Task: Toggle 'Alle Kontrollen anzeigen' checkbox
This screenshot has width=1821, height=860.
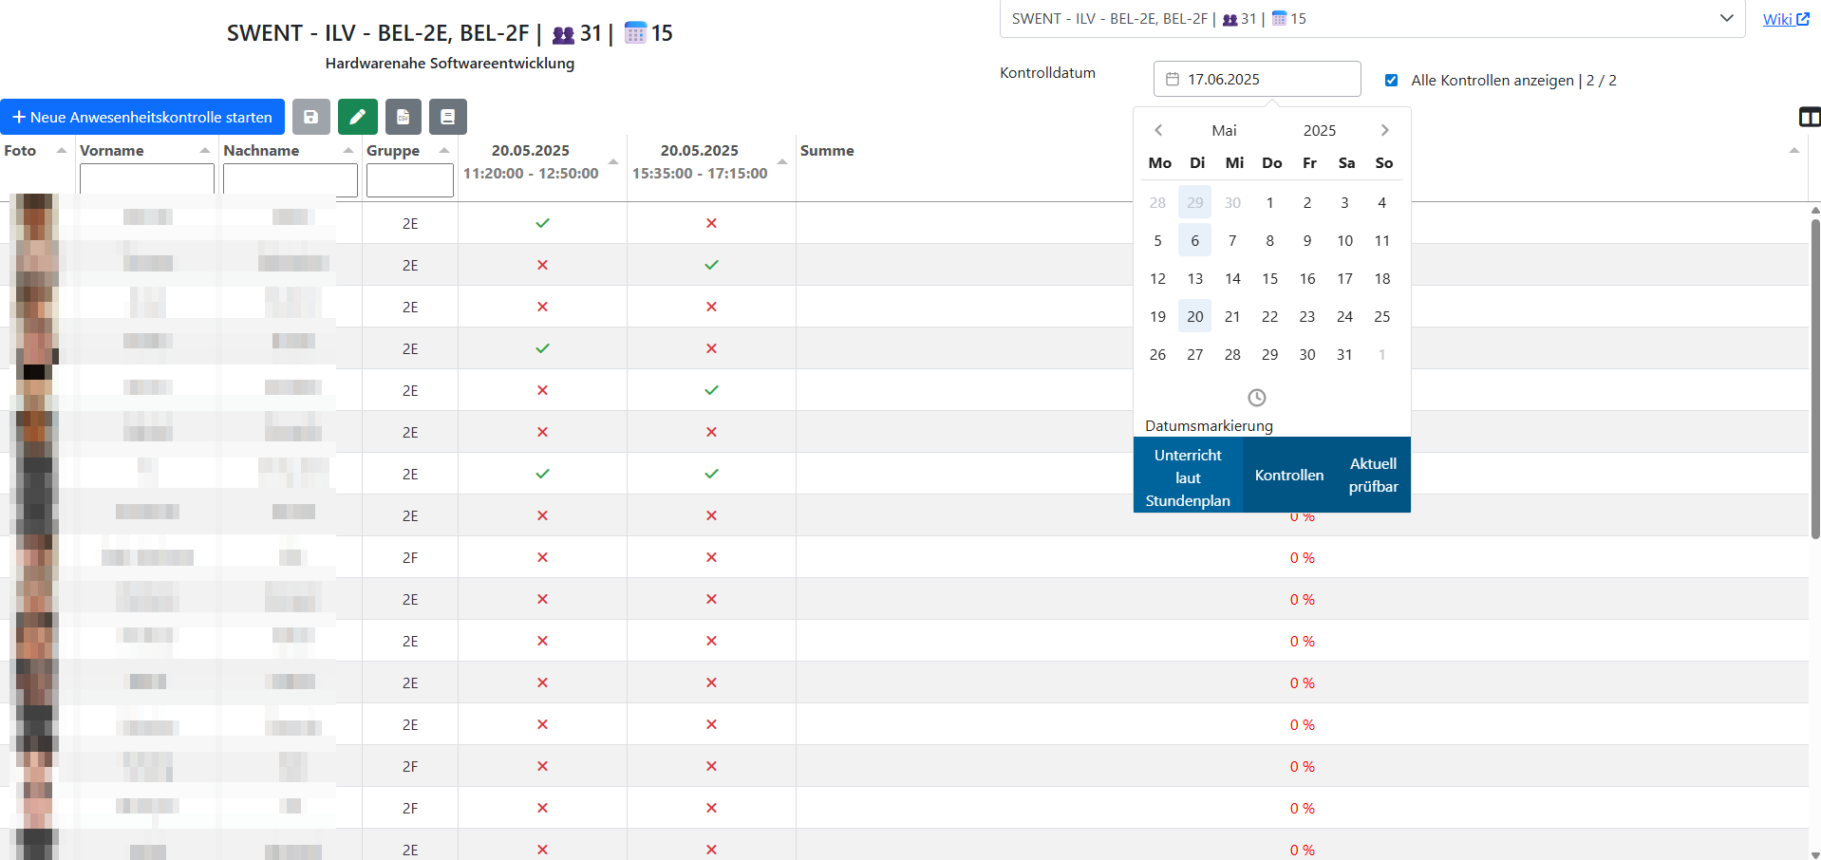Action: pyautogui.click(x=1391, y=81)
